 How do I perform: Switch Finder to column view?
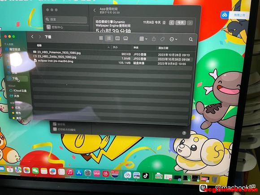[x=117, y=39]
